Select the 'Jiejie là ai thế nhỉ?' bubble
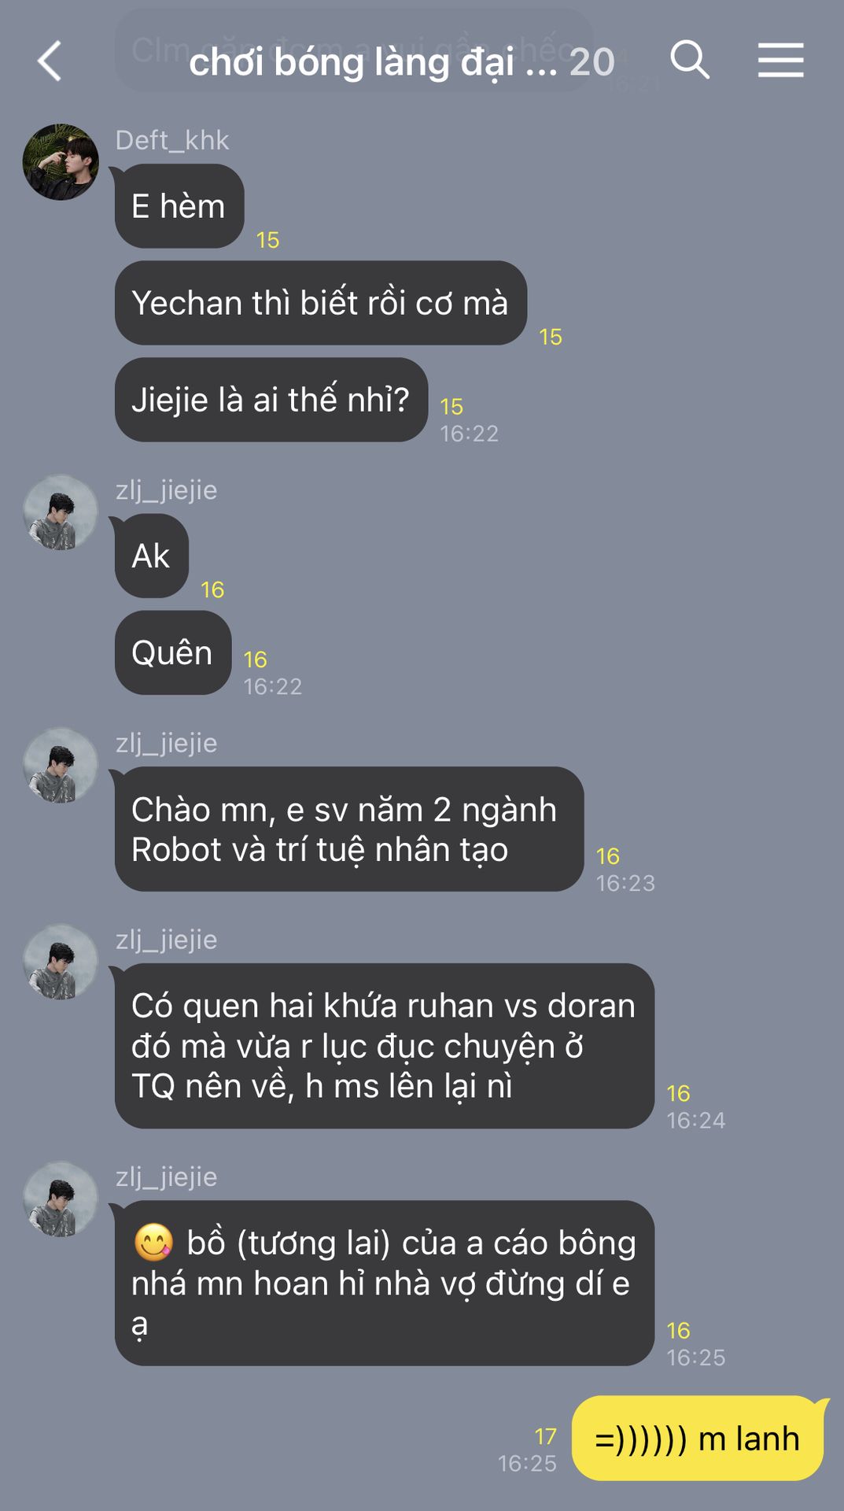Image resolution: width=844 pixels, height=1511 pixels. pos(271,400)
